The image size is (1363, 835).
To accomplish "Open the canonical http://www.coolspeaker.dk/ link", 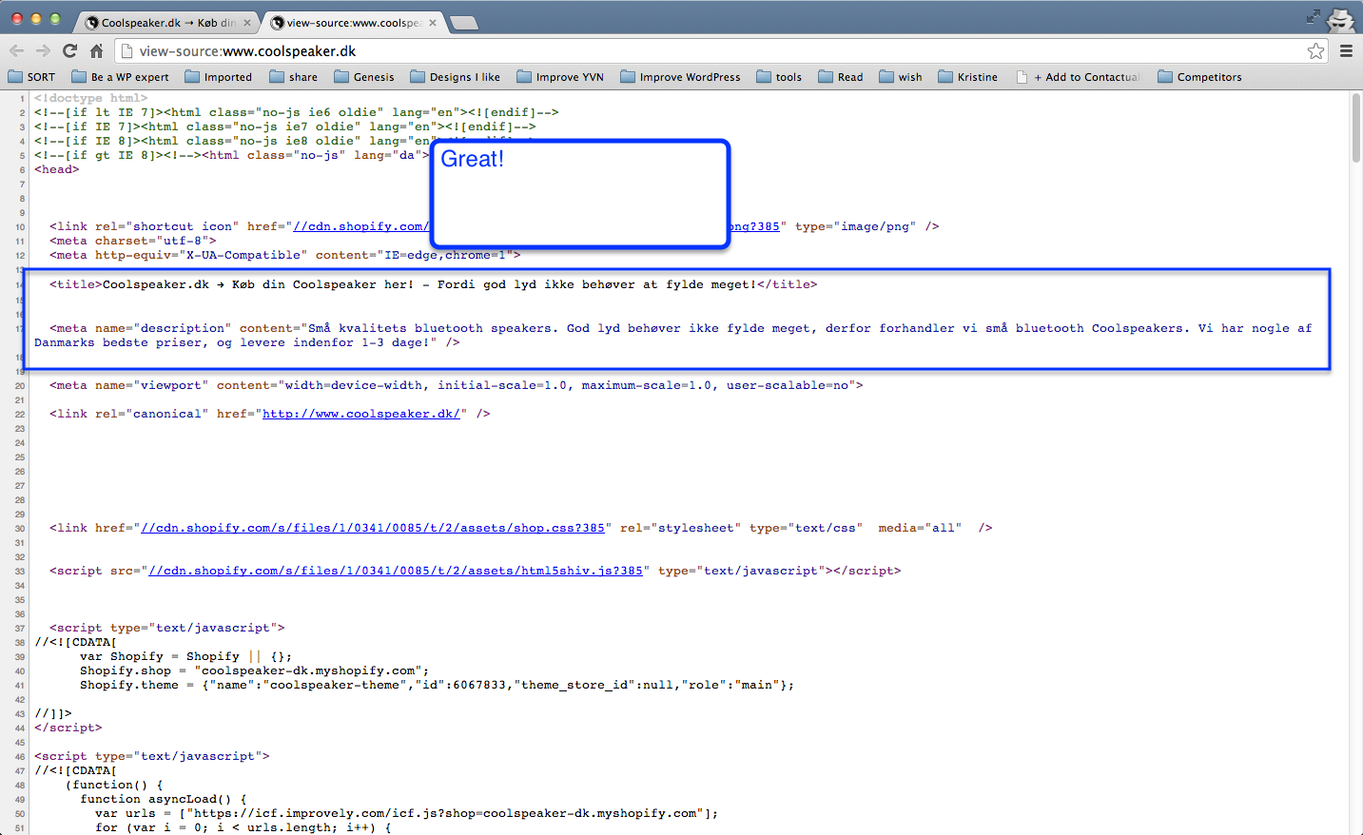I will [361, 414].
